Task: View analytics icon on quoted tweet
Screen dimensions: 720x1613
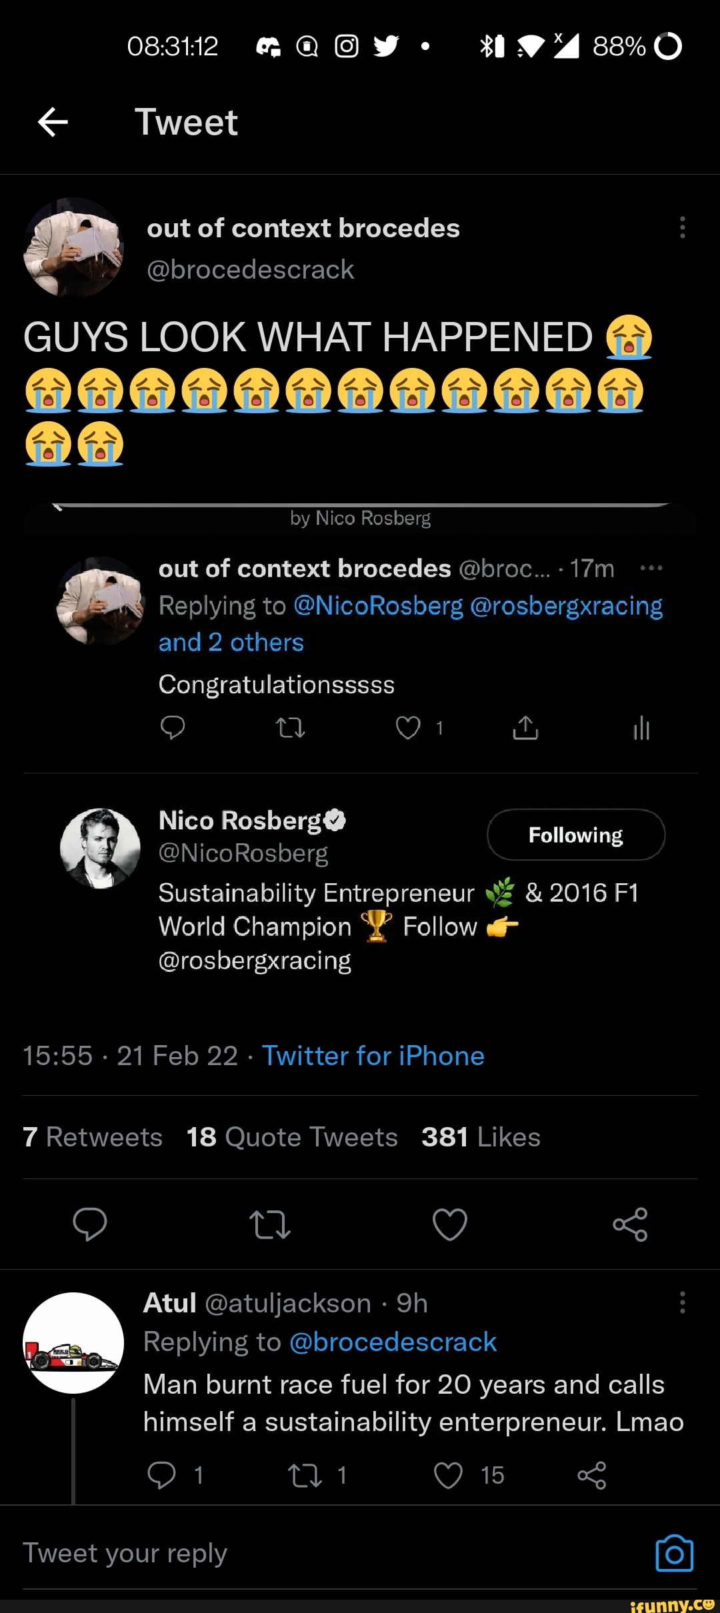Action: coord(641,728)
